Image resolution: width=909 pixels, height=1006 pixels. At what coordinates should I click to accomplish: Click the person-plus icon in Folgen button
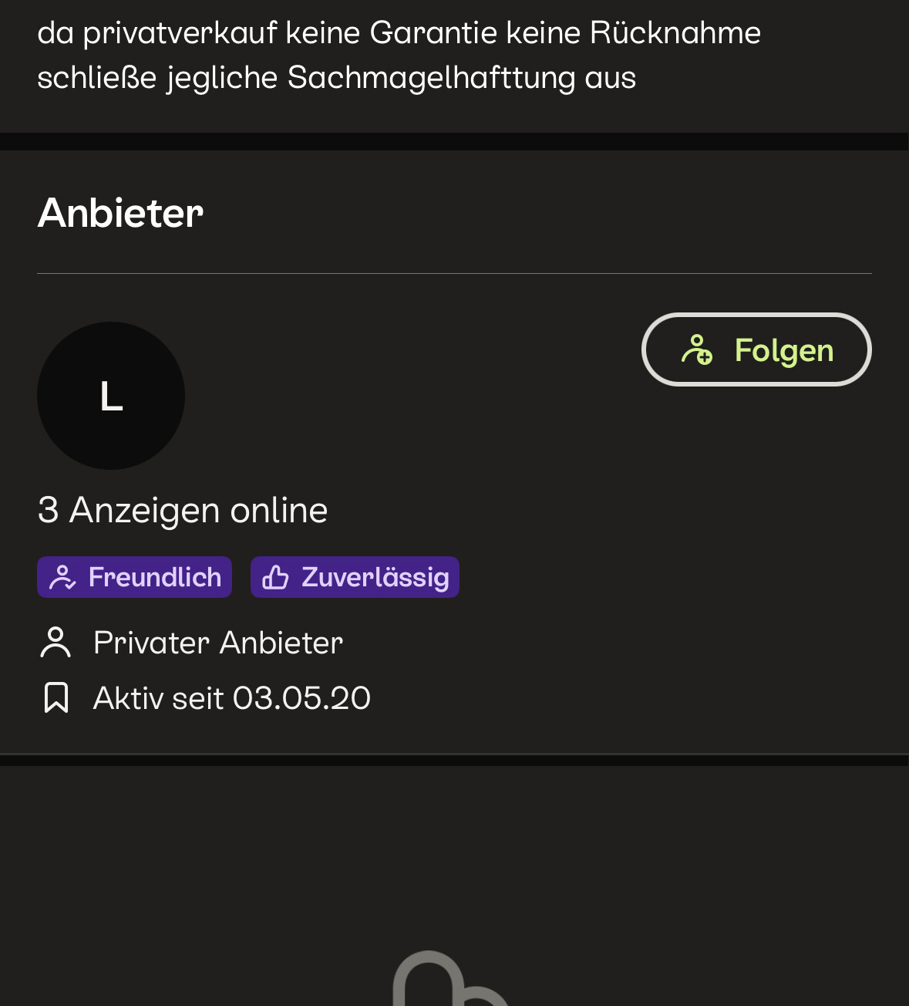coord(697,349)
